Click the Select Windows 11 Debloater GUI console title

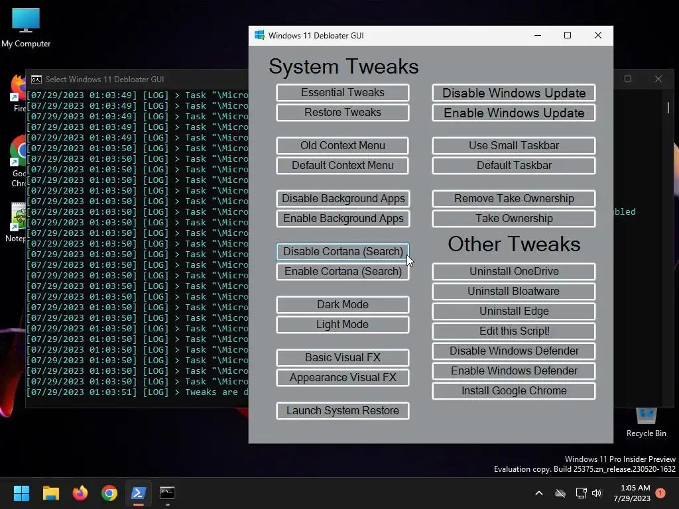pyautogui.click(x=105, y=80)
